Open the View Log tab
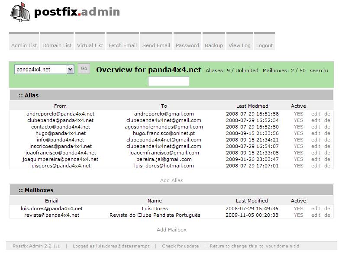This screenshot has width=345, height=257. point(239,42)
